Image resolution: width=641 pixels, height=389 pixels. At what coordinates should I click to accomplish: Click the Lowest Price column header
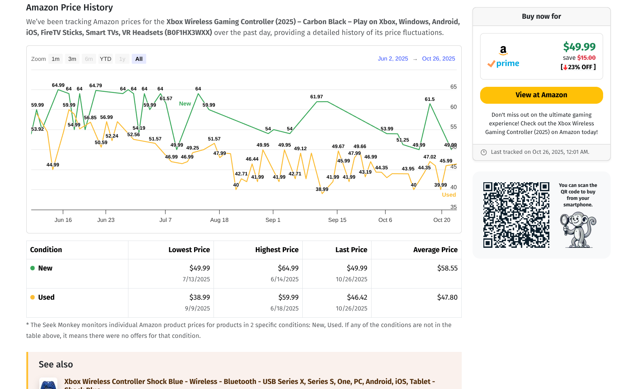point(189,250)
